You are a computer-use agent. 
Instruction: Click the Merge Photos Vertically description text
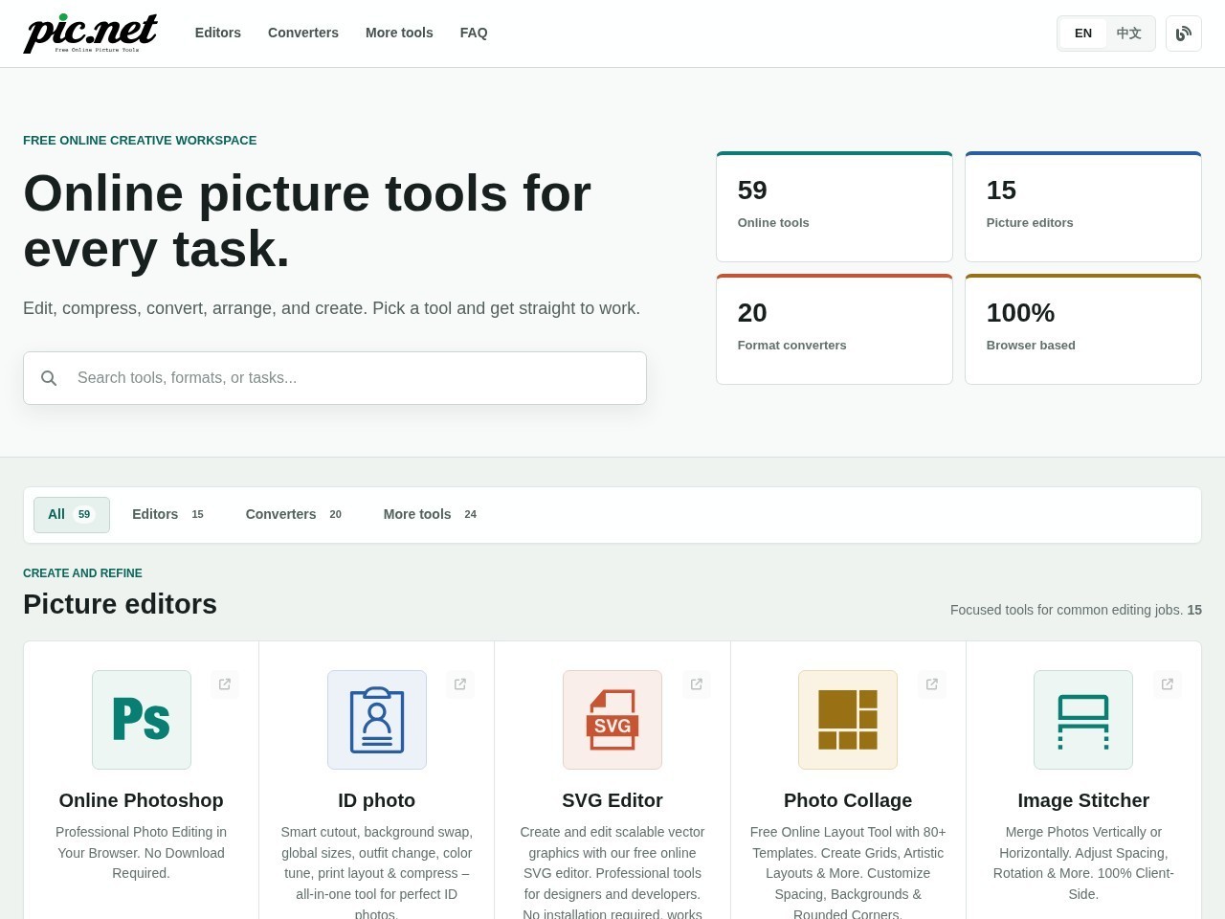(1083, 863)
